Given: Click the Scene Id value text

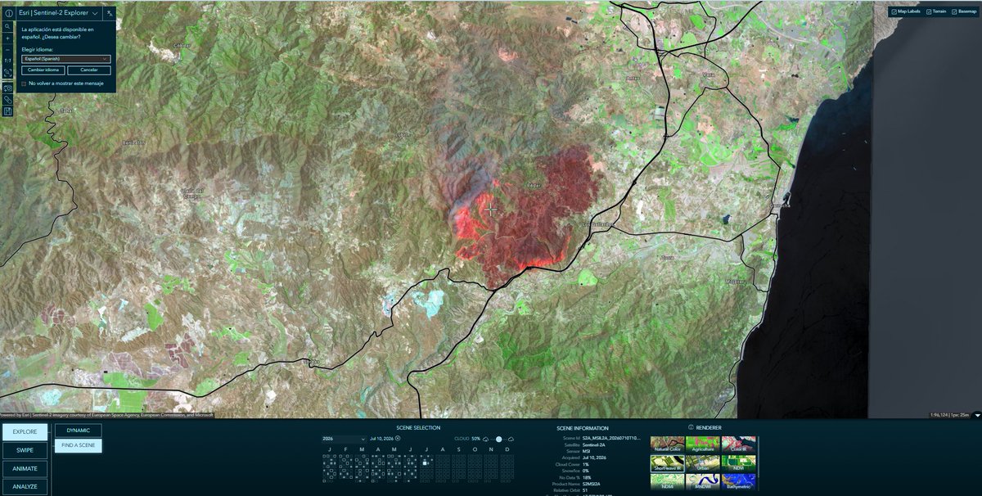Looking at the screenshot, I should pyautogui.click(x=610, y=438).
